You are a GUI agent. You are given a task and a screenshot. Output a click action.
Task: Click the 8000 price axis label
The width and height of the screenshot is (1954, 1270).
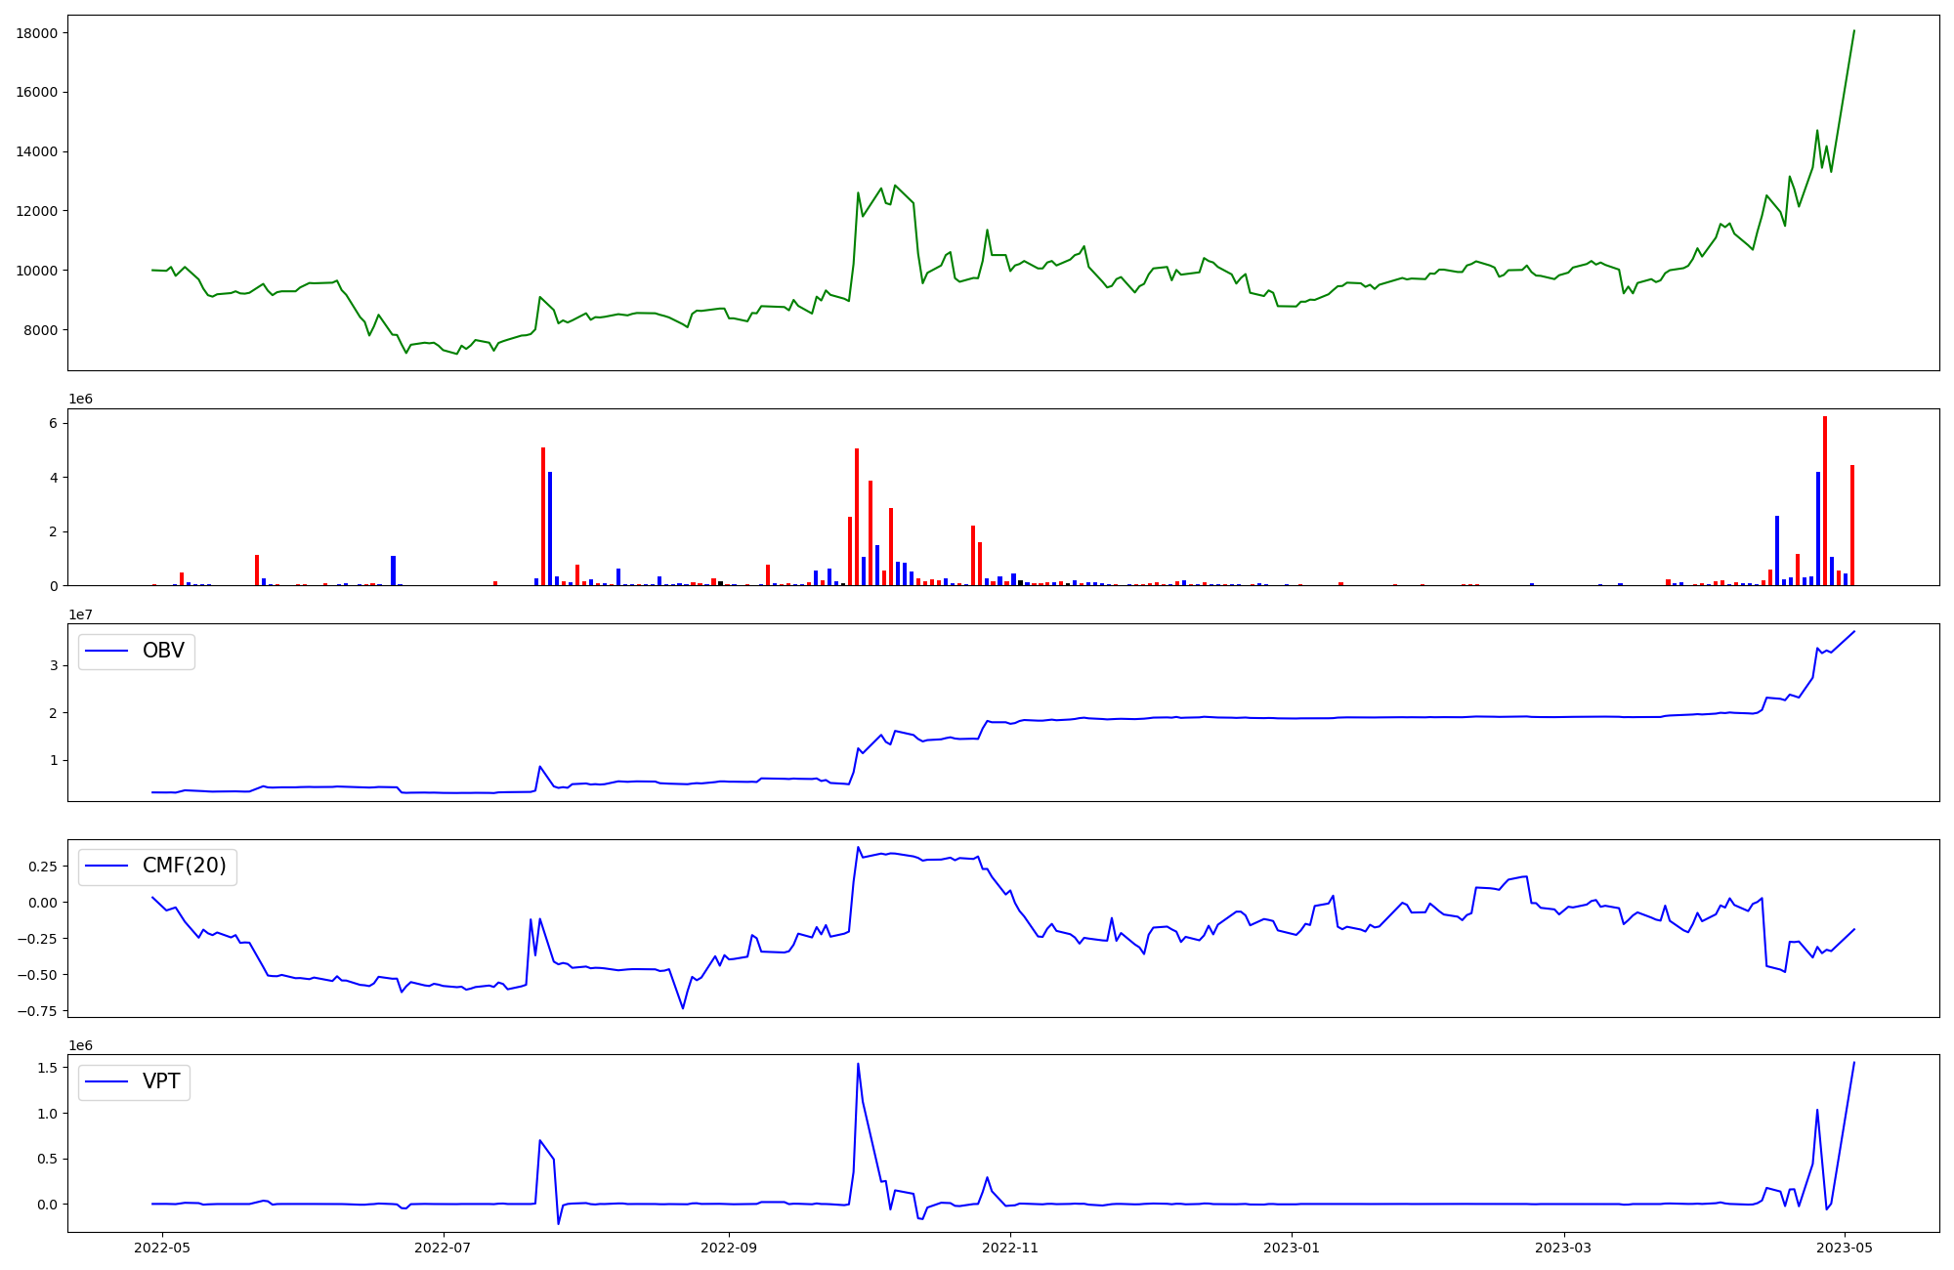pyautogui.click(x=40, y=330)
